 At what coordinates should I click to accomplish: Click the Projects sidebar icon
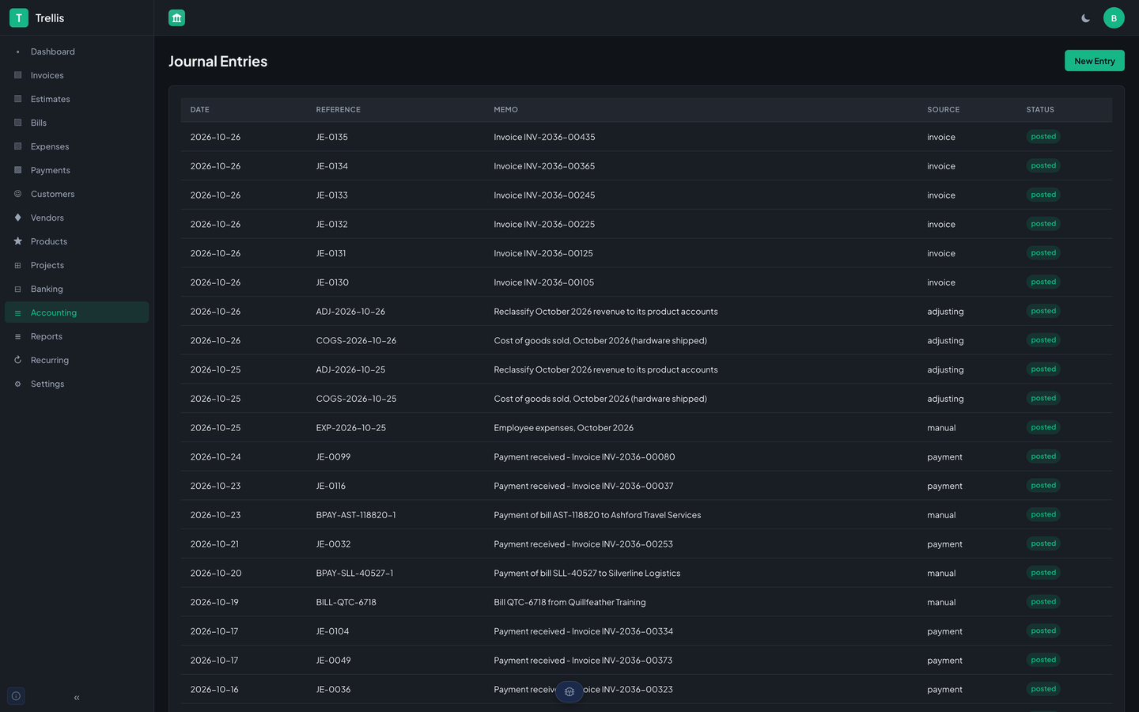click(17, 265)
